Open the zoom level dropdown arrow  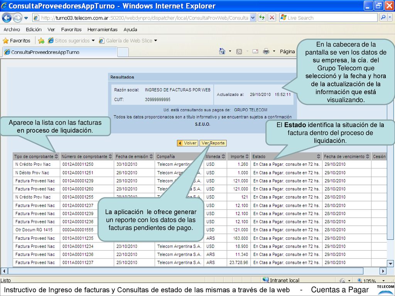point(383,281)
